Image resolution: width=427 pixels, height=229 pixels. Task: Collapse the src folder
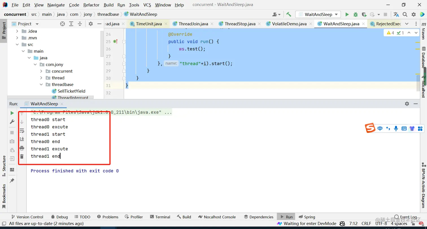17,45
